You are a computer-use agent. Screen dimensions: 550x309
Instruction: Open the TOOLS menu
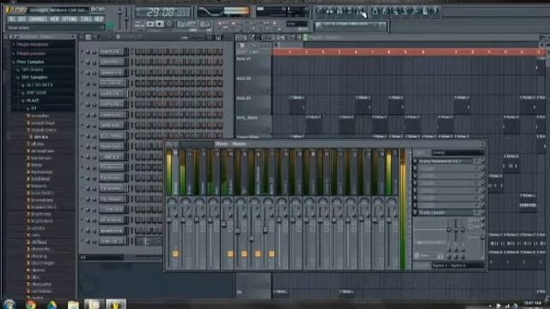(86, 19)
